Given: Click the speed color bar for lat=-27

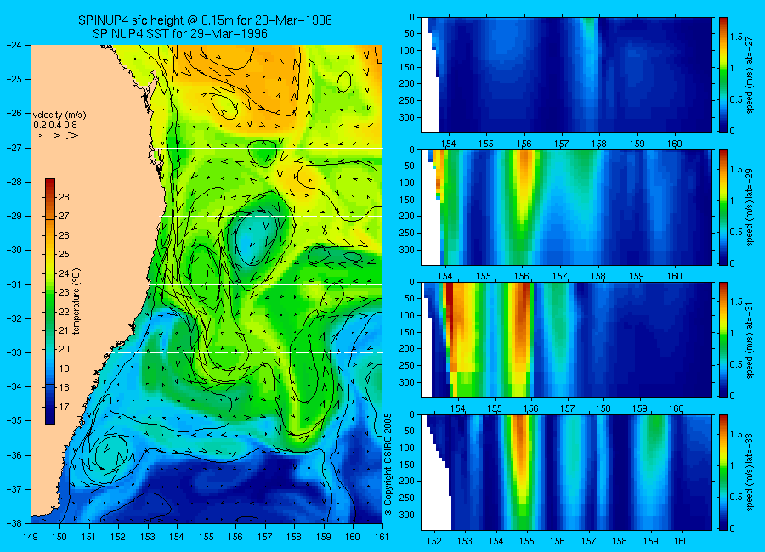Looking at the screenshot, I should click(722, 75).
